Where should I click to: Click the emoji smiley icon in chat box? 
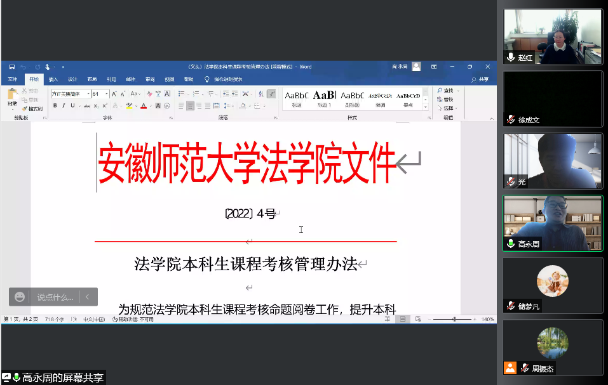point(20,296)
